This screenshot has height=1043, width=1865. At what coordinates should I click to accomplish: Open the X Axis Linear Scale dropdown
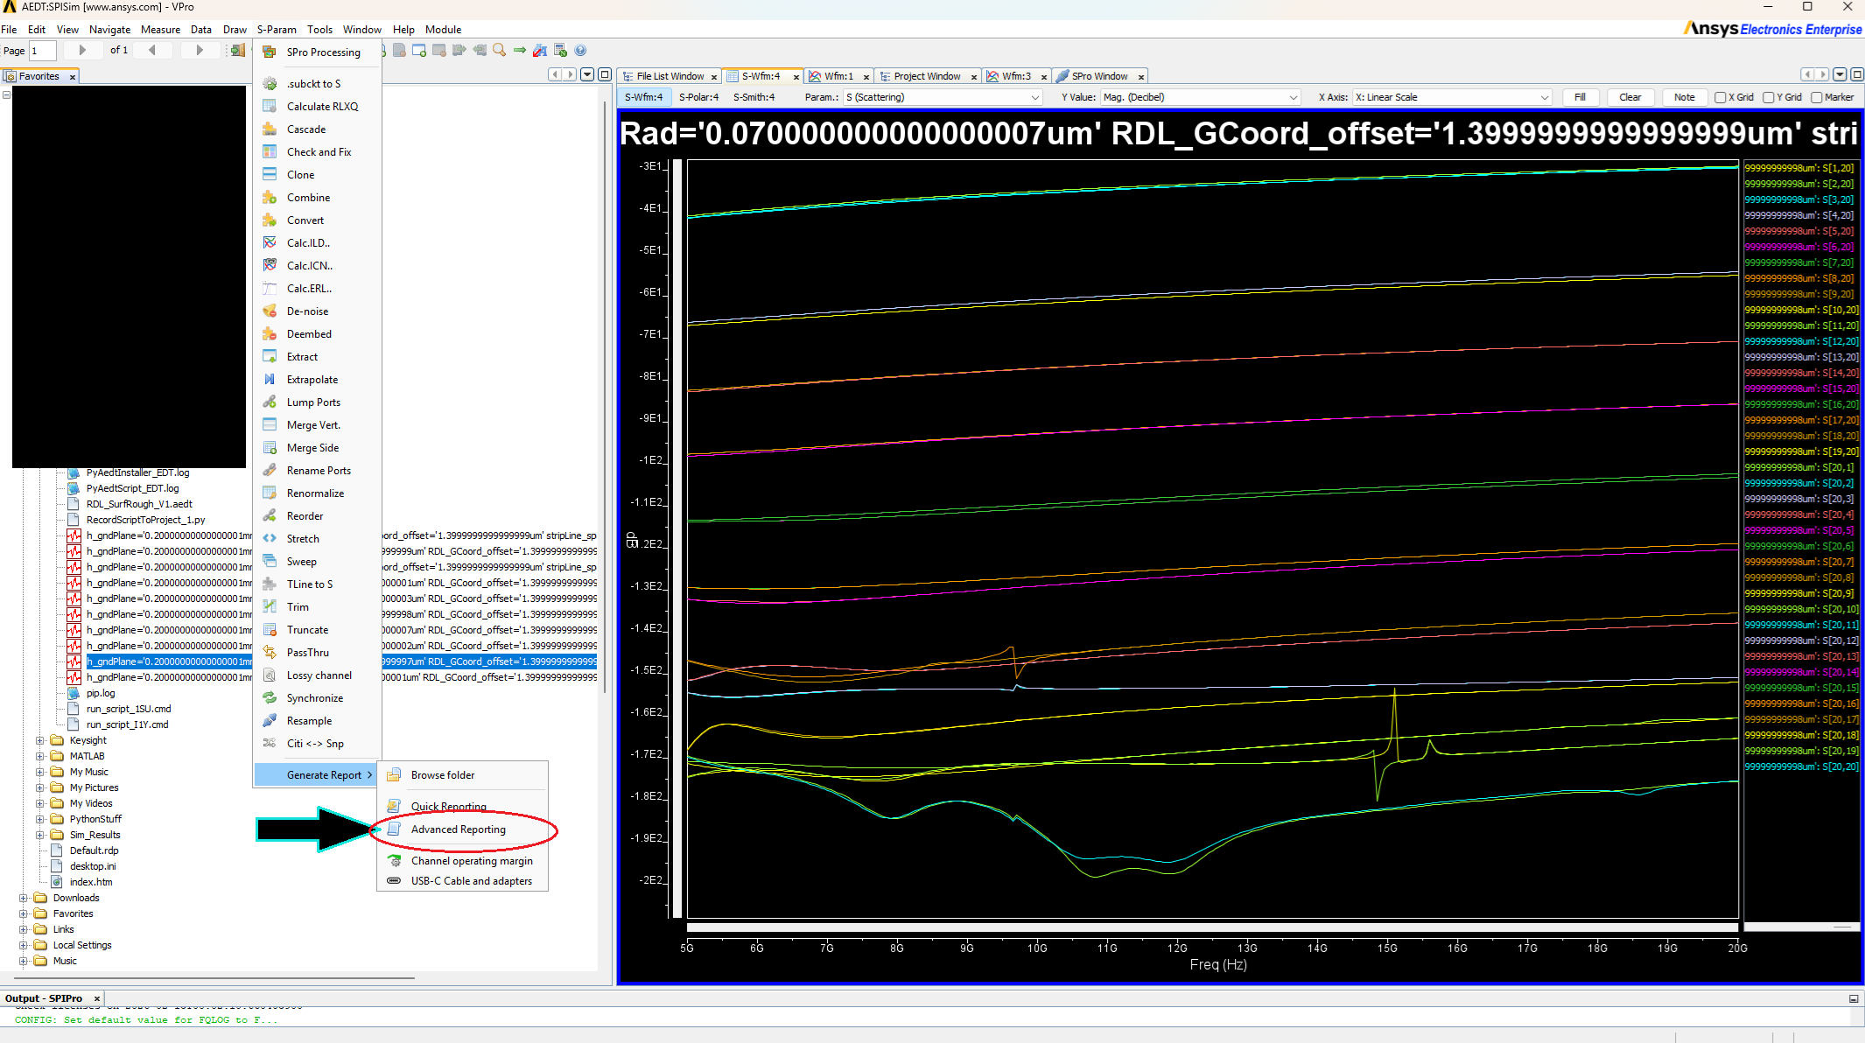(x=1451, y=97)
